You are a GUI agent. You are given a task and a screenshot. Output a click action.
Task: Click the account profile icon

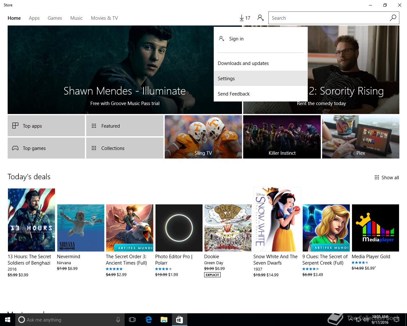click(x=261, y=18)
